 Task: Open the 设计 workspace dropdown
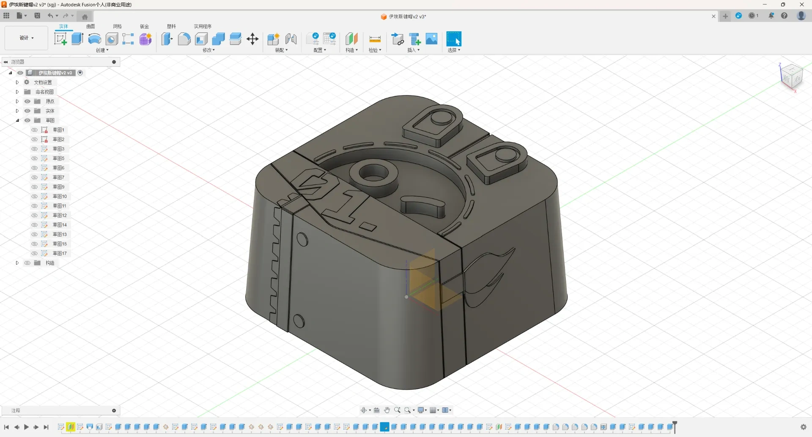point(26,38)
